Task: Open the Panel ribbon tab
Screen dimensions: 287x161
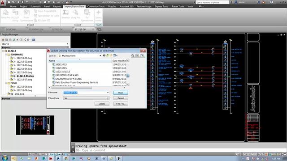Action: 47,6
